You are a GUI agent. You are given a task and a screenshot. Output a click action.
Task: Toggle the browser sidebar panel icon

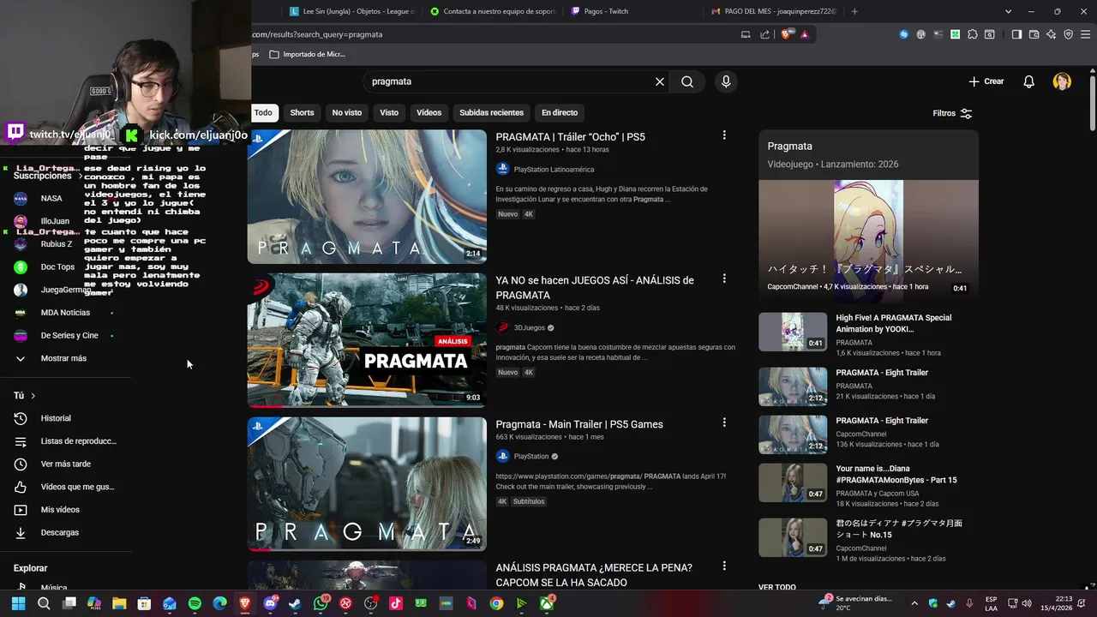point(1016,34)
